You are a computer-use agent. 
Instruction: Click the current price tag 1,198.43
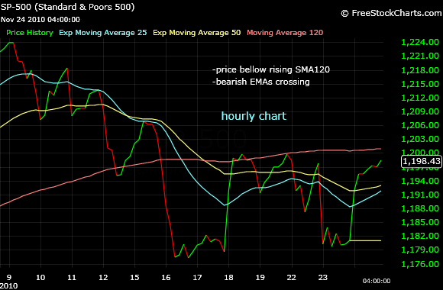coord(422,161)
